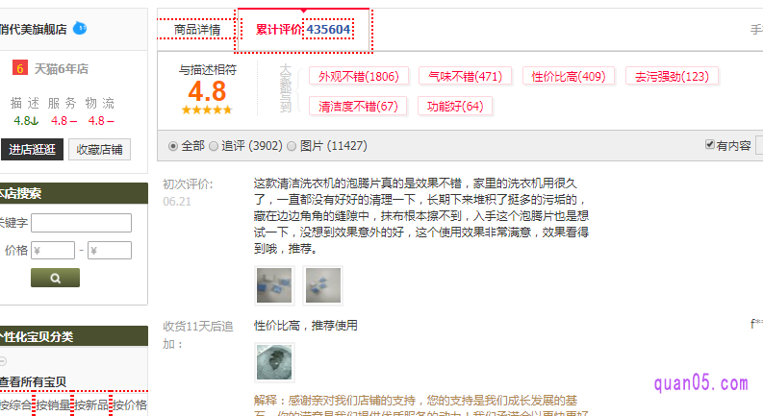Open the 商品详情 tab
763x416 pixels.
[197, 29]
